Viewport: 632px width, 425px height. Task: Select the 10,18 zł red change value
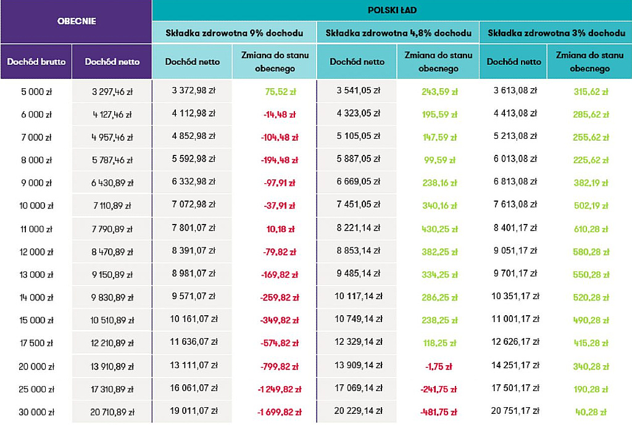(x=281, y=229)
